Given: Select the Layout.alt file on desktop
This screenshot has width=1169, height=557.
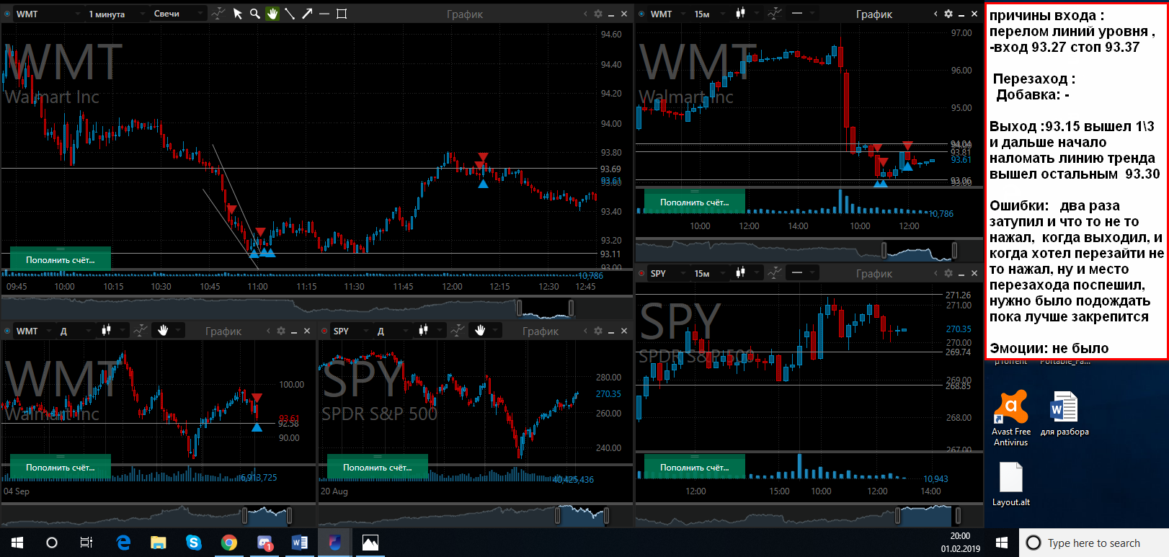Looking at the screenshot, I should 1010,484.
